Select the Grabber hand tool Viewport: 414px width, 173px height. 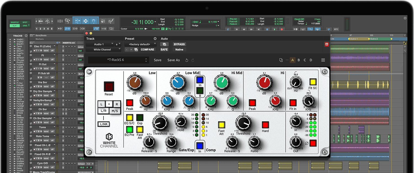click(94, 21)
